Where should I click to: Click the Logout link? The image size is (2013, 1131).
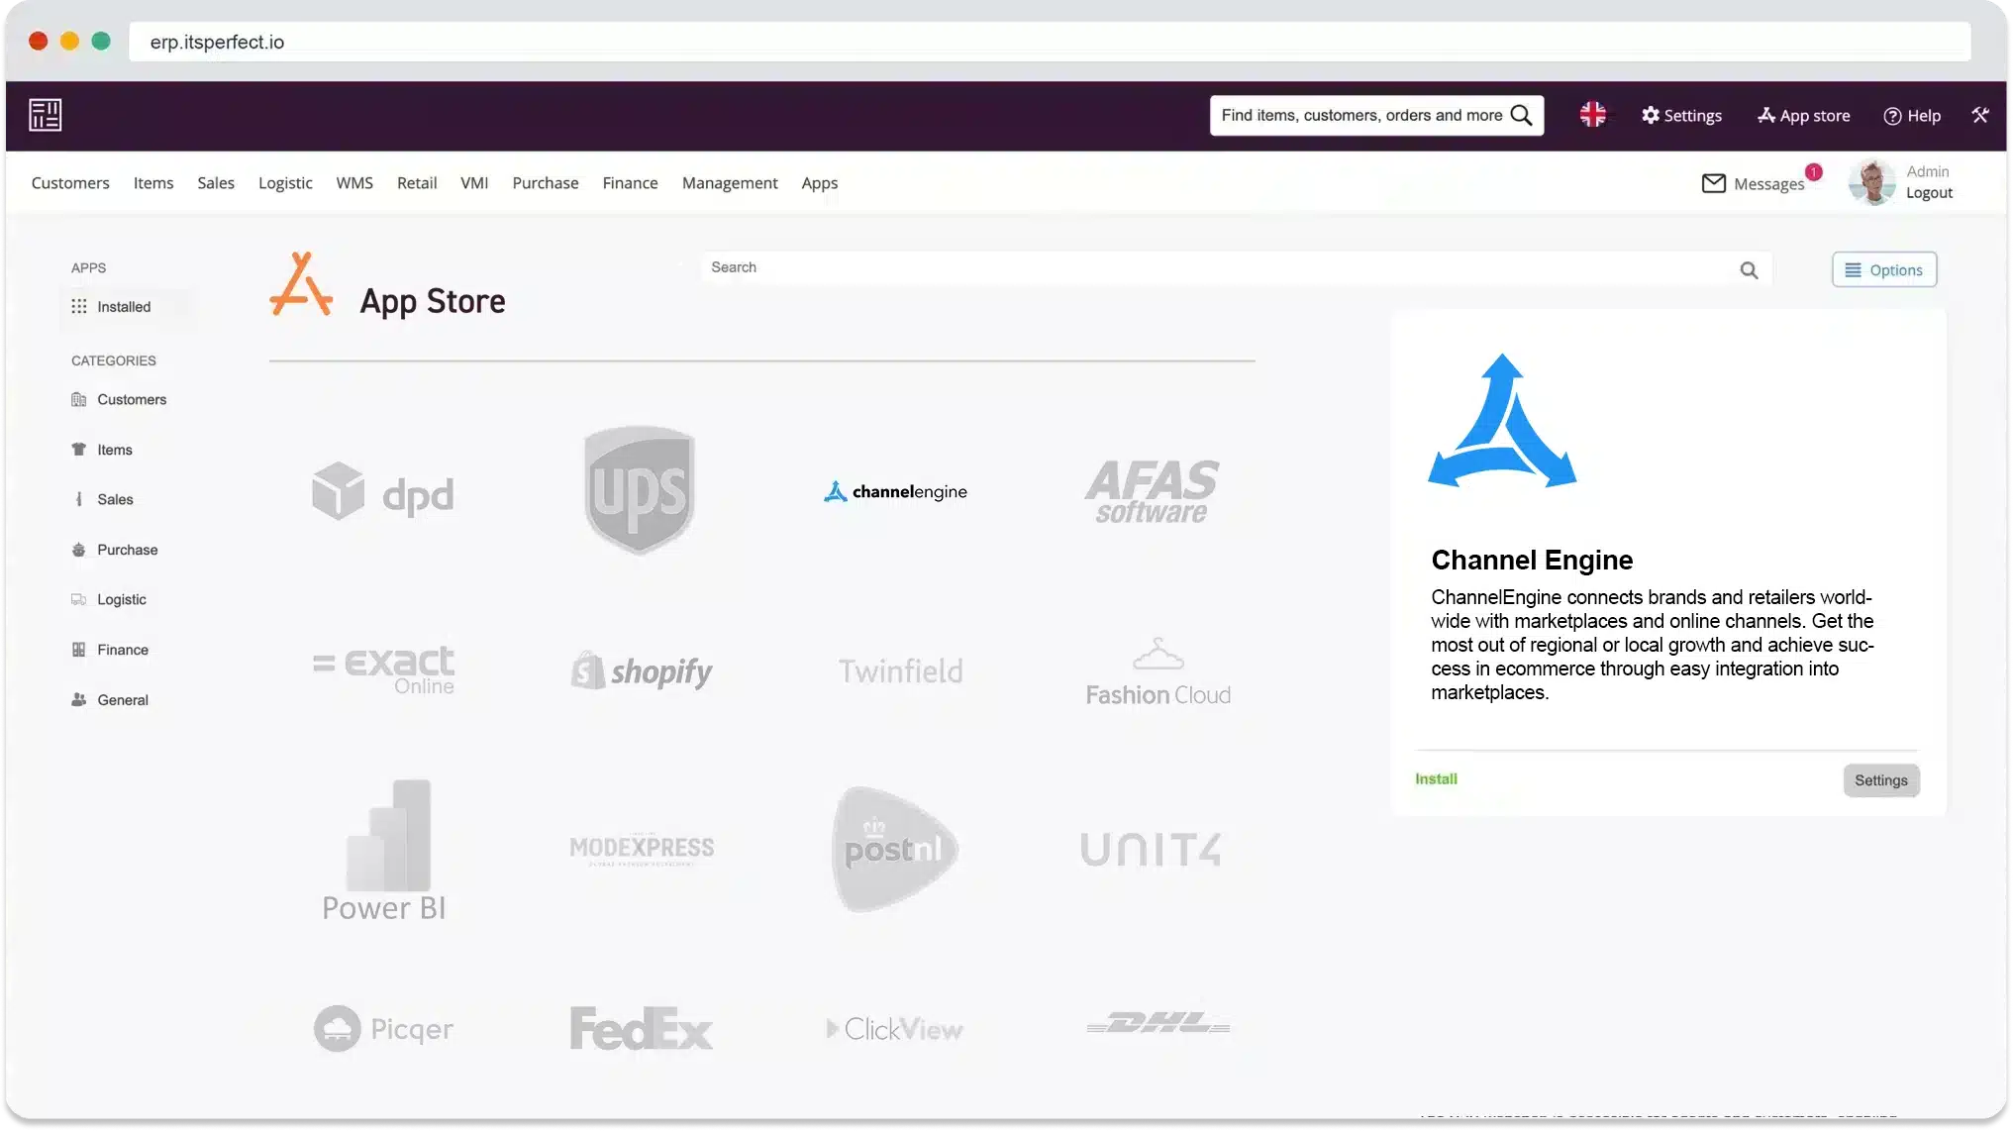pos(1929,193)
